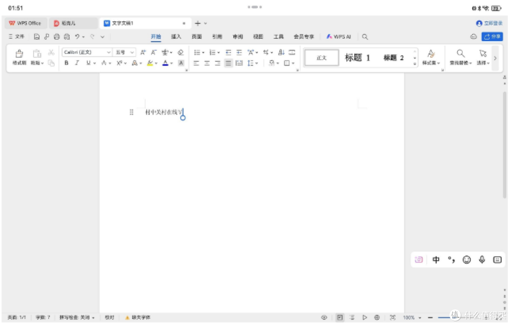Image resolution: width=511 pixels, height=326 pixels.
Task: Apply 标题 1 heading style
Action: click(x=358, y=58)
